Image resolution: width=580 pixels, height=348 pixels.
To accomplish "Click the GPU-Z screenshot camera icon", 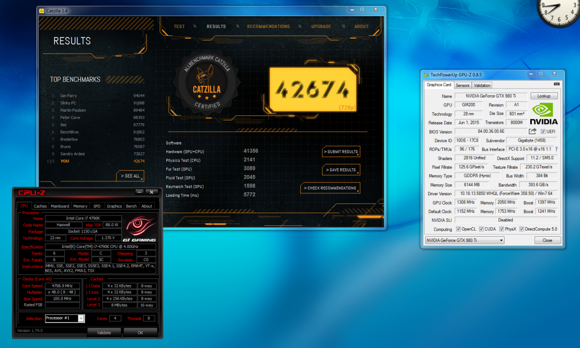I will point(556,84).
